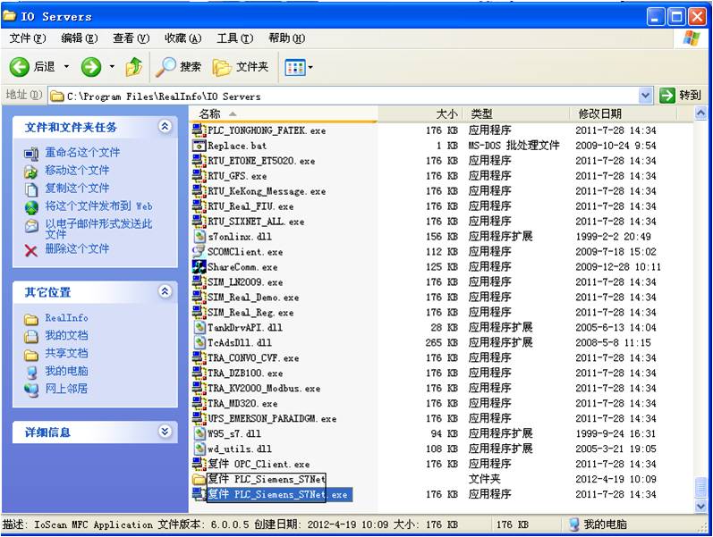The image size is (713, 537).
Task: Select the PLC_Siemens_S7Net copy folder icon
Action: (x=199, y=480)
